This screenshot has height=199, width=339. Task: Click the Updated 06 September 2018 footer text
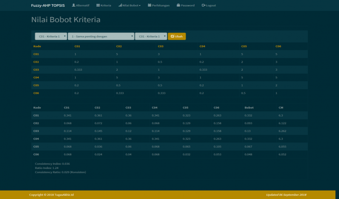click(286, 195)
